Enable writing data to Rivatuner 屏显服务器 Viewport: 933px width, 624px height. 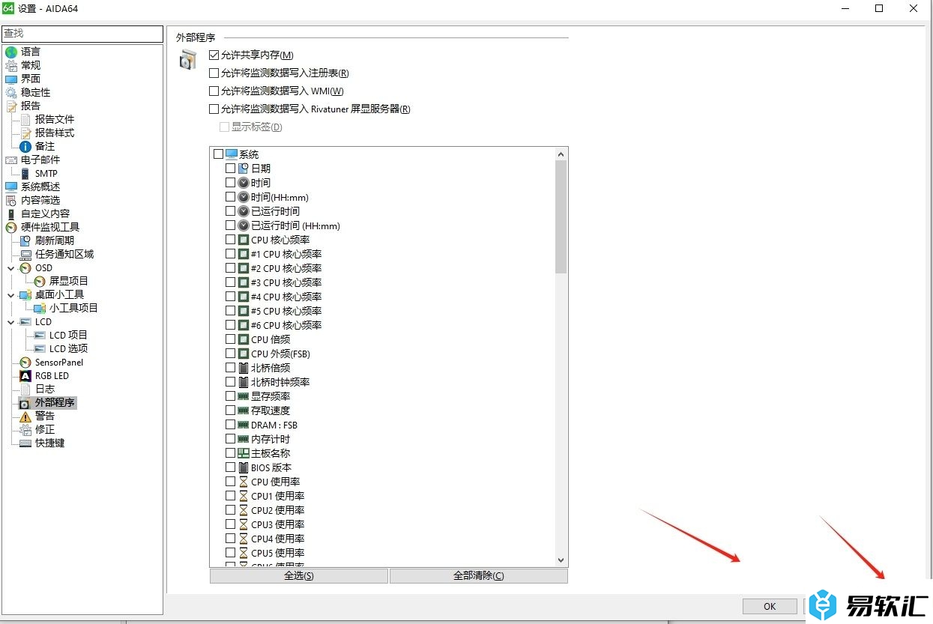tap(214, 109)
